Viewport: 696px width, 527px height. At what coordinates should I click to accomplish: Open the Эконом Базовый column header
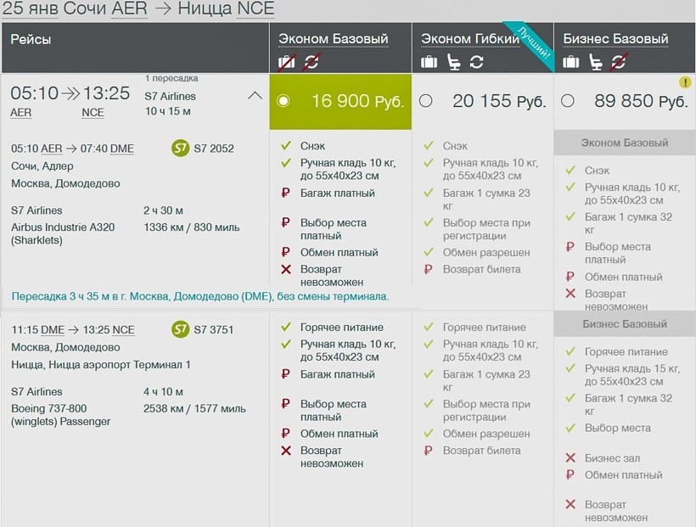coord(333,39)
